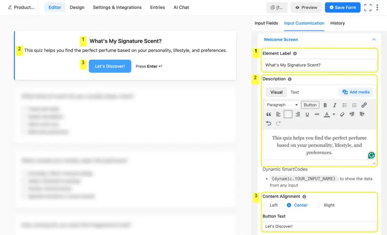
Task: Toggle underline formatting
Action: 307,114
